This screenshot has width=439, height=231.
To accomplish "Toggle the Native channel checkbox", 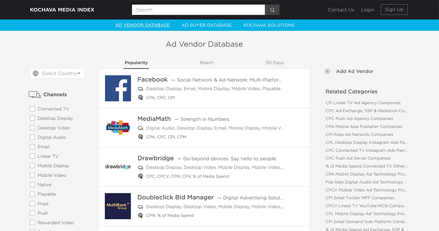I will [x=33, y=185].
